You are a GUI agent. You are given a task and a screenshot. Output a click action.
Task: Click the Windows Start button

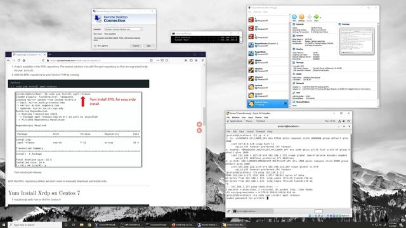tap(4, 225)
